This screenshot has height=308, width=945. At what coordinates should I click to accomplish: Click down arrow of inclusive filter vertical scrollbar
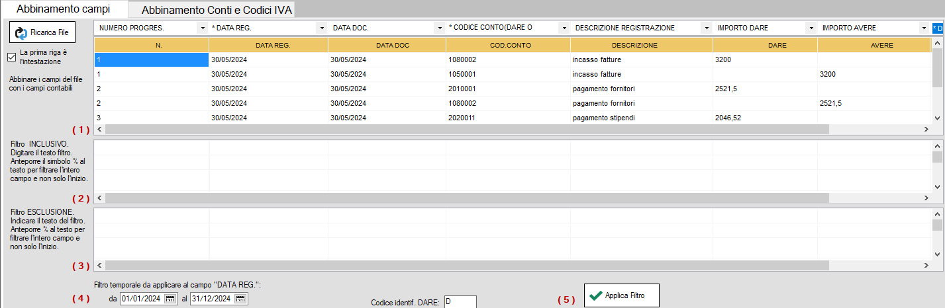[936, 186]
